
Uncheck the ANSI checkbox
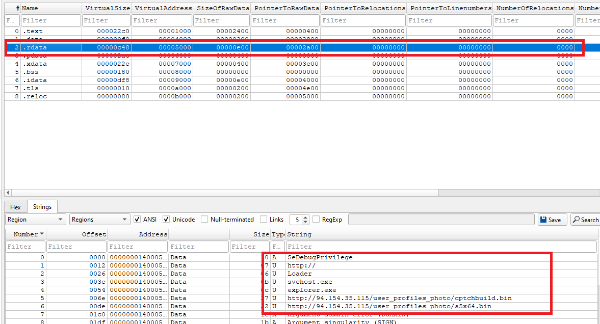138,220
